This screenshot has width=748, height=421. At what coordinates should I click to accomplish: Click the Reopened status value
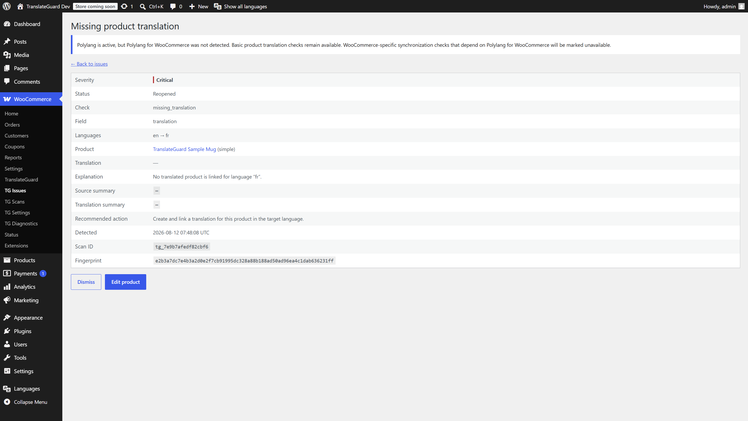tap(164, 94)
